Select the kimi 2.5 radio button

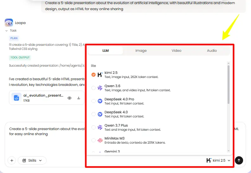coord(93,75)
